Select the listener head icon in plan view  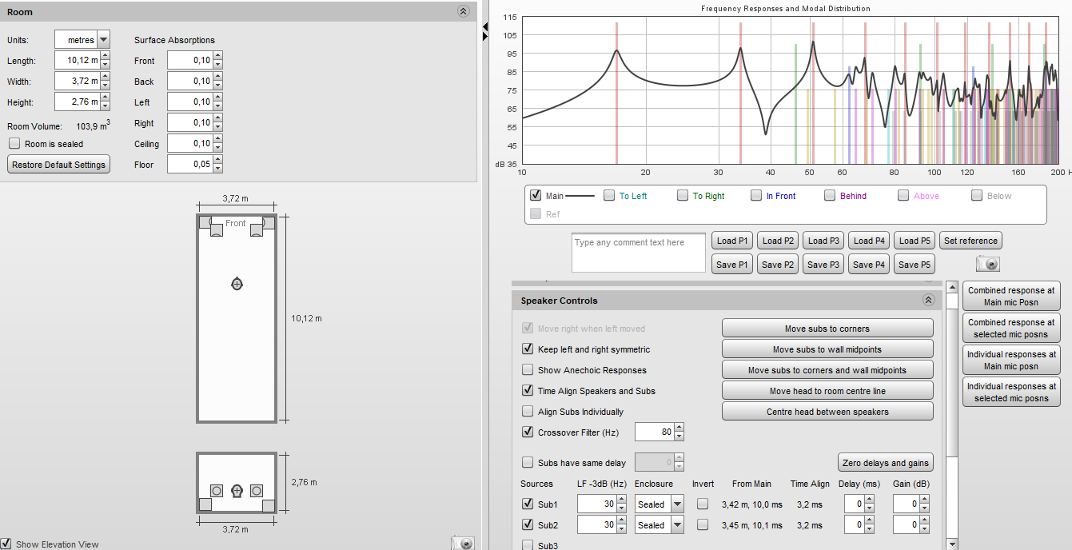pyautogui.click(x=237, y=284)
